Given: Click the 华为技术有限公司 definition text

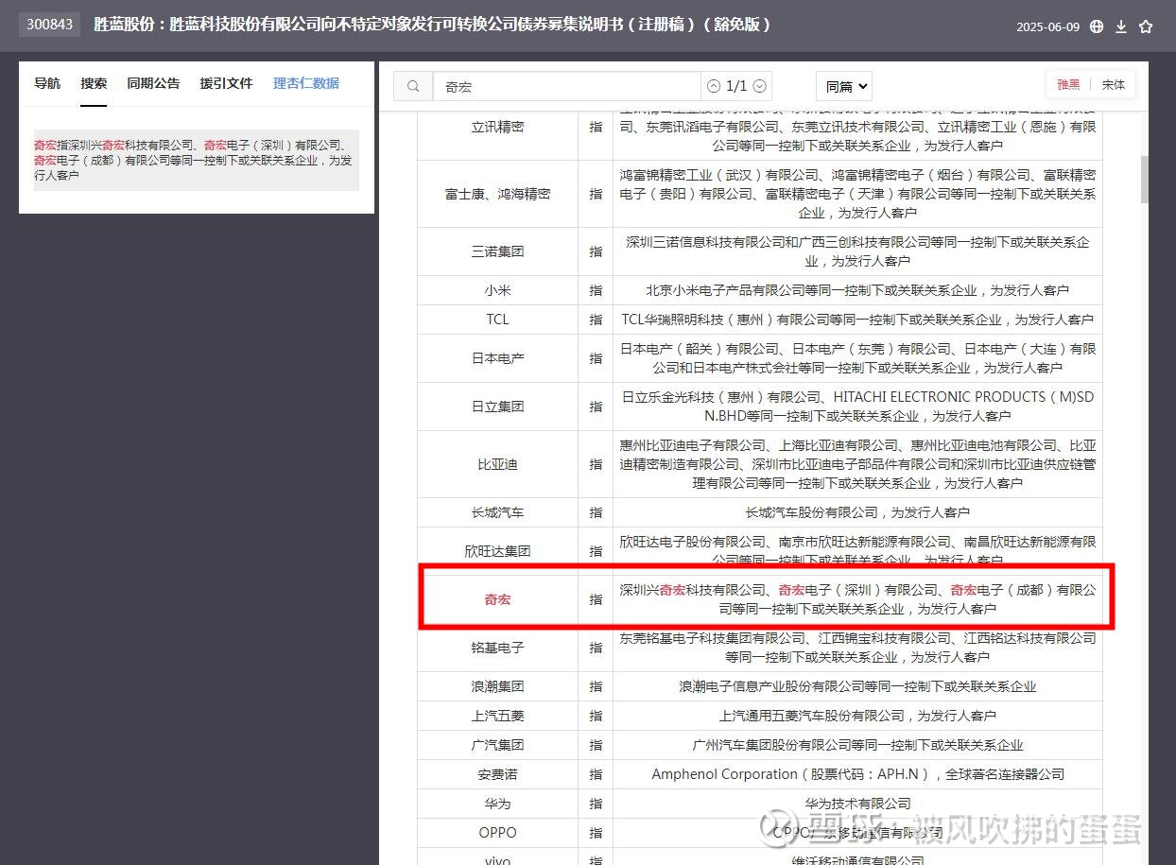Looking at the screenshot, I should (x=857, y=804).
